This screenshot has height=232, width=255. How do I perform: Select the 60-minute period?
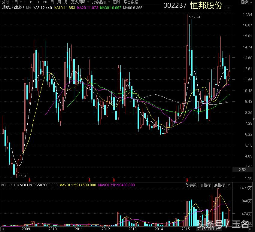[x=45, y=2]
